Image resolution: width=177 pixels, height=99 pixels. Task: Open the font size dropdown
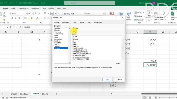point(33,14)
